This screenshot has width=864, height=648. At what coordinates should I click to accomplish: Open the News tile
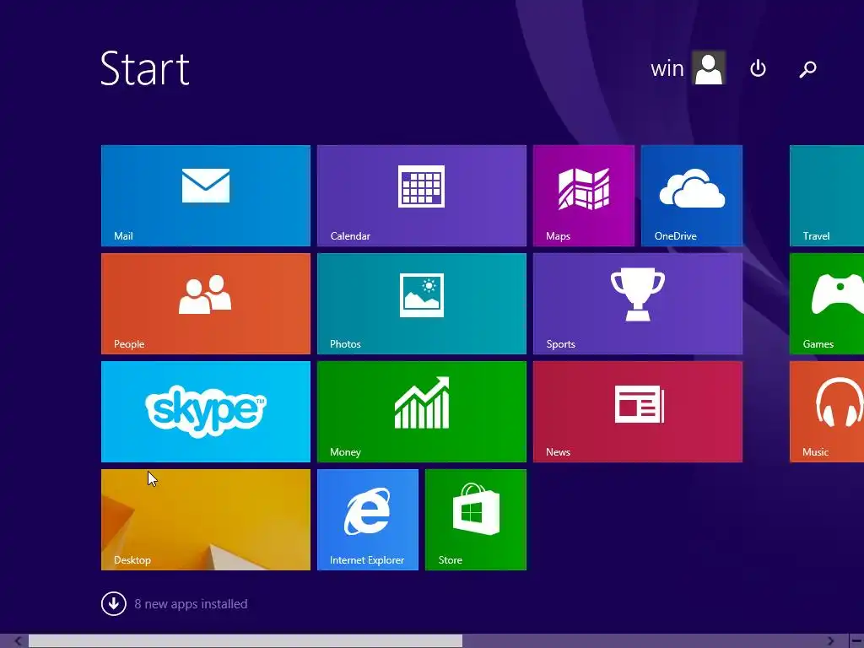pyautogui.click(x=638, y=412)
